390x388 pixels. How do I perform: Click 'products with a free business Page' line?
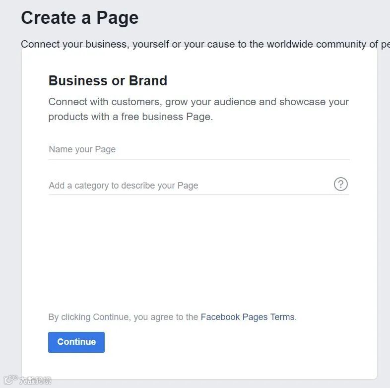coord(130,117)
